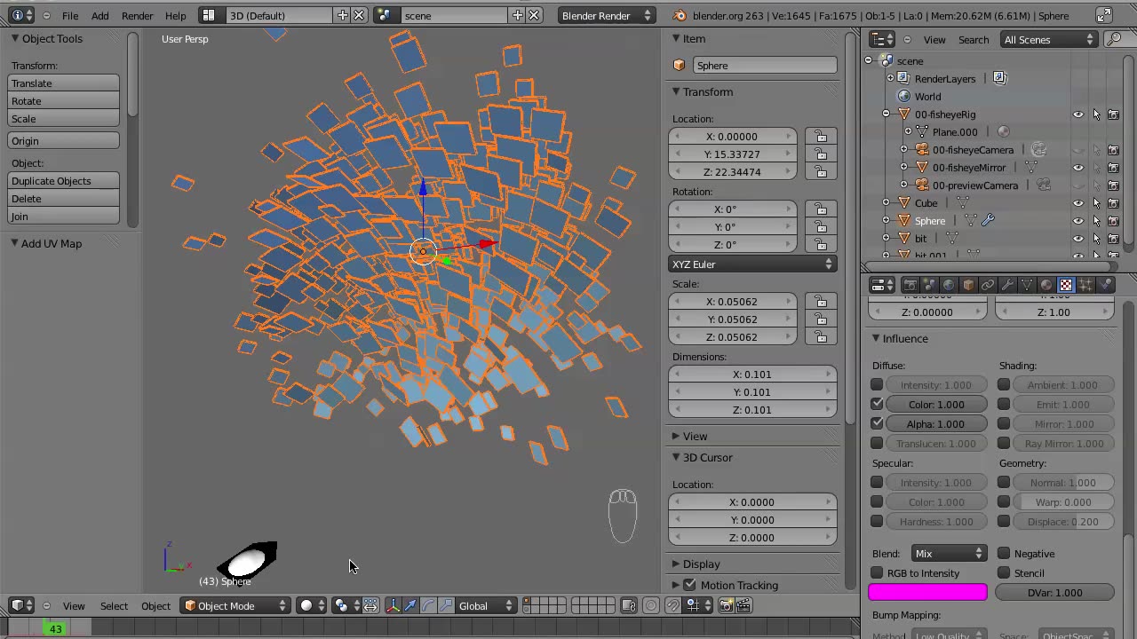Toggle Sphere selectability cursor icon

pyautogui.click(x=1096, y=221)
